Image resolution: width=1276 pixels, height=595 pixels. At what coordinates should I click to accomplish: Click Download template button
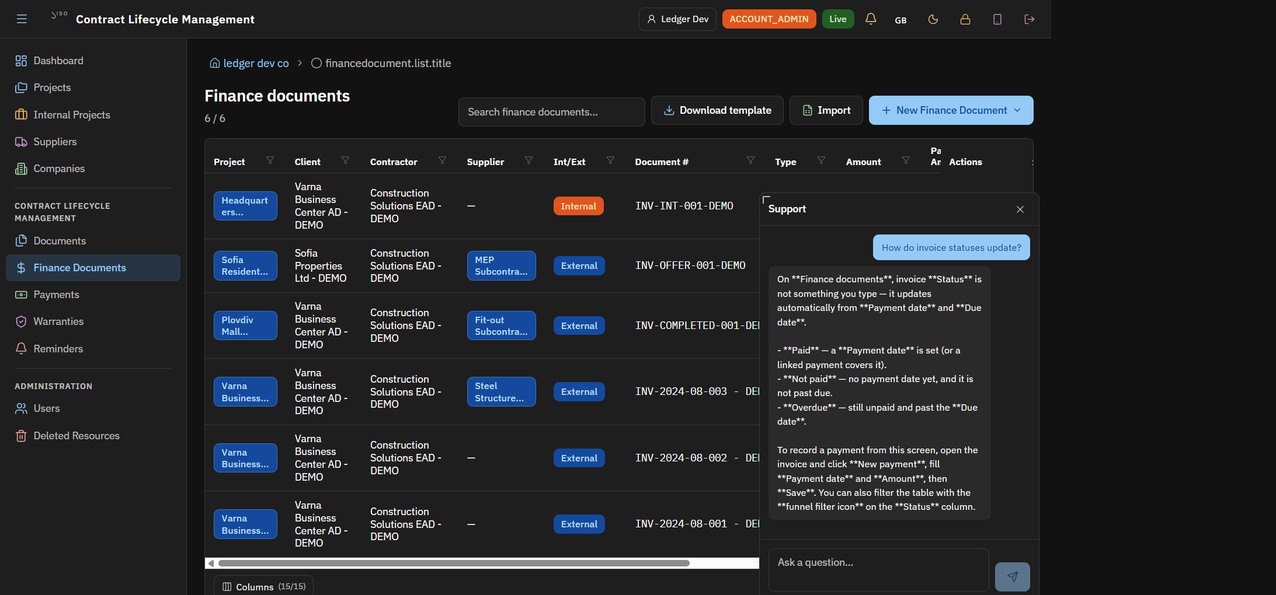717,110
